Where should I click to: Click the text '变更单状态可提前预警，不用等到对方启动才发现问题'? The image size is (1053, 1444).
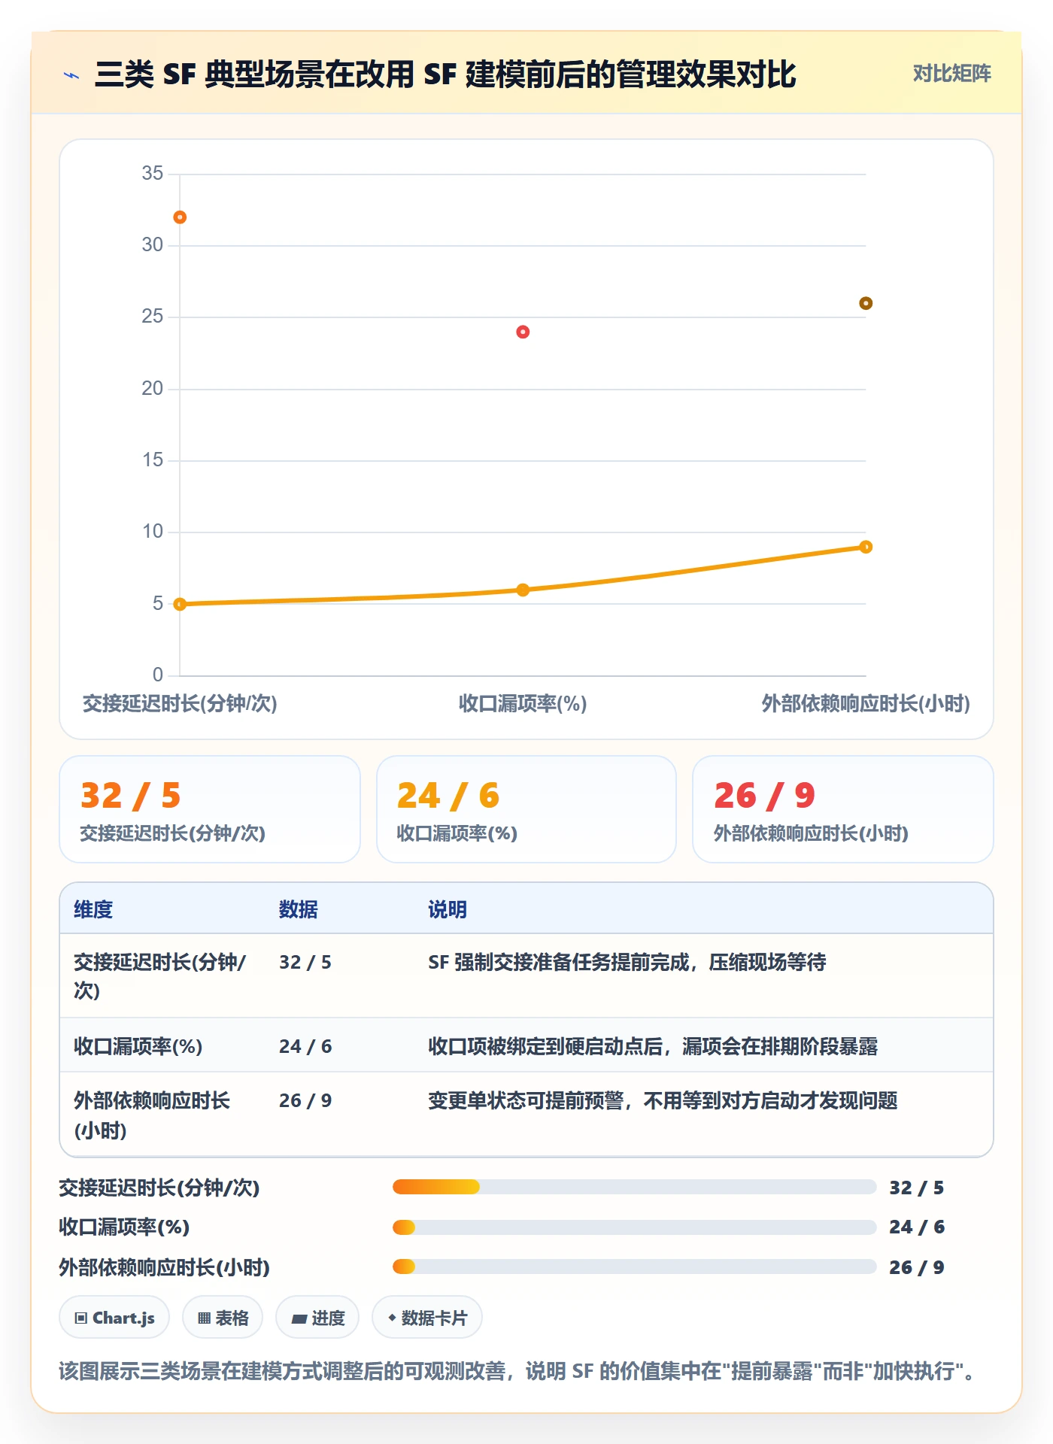click(x=663, y=1100)
